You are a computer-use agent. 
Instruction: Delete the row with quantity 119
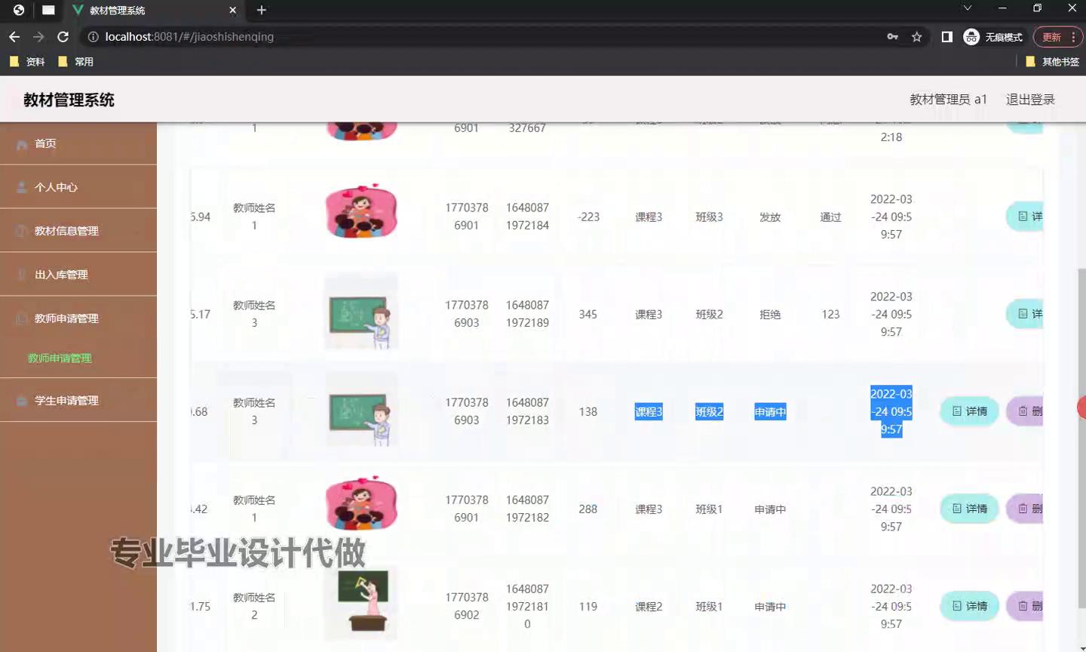coord(1025,606)
